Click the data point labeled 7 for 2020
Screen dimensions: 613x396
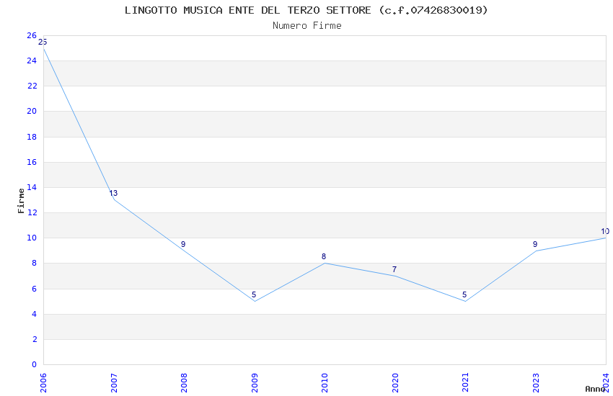(394, 269)
